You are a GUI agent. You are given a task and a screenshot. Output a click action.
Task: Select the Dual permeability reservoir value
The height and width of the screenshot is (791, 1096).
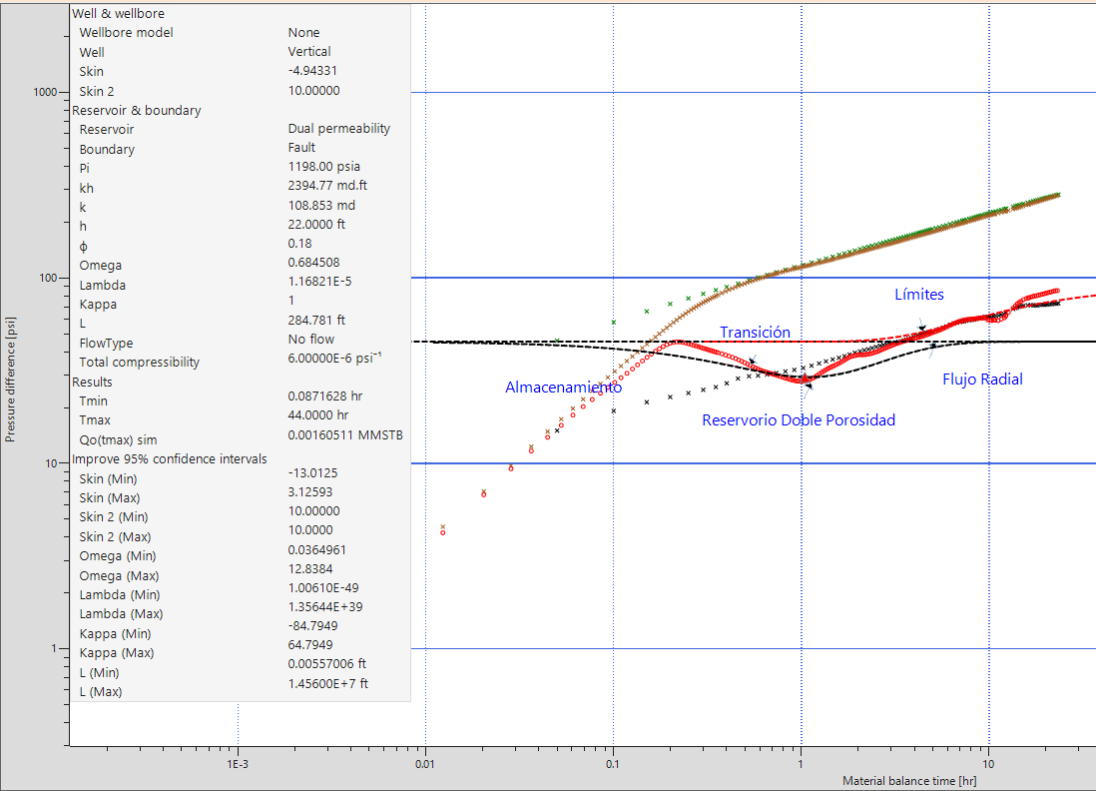[x=339, y=129]
